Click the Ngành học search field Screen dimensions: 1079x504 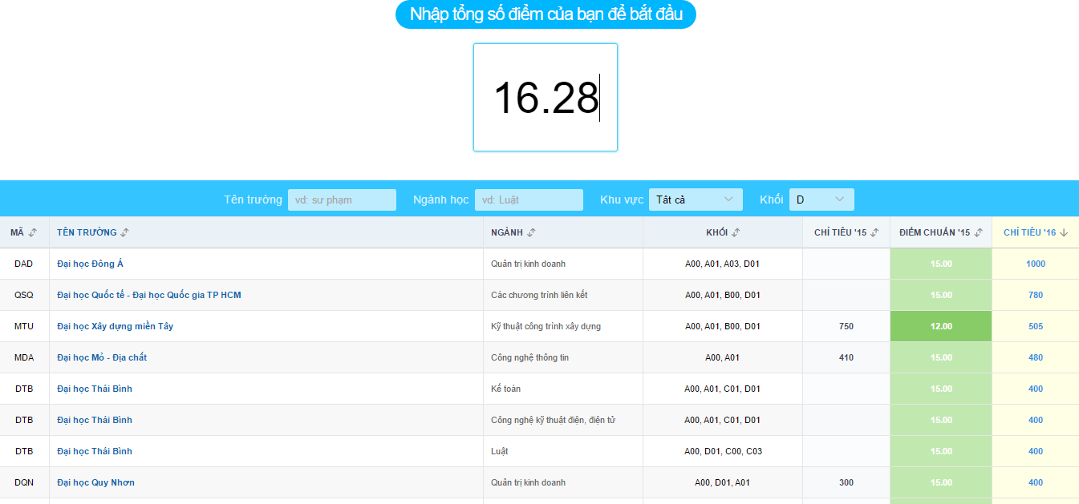[x=529, y=200]
